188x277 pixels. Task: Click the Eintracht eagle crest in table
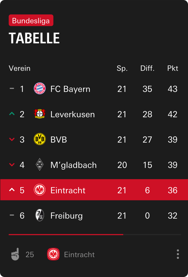tap(40, 190)
